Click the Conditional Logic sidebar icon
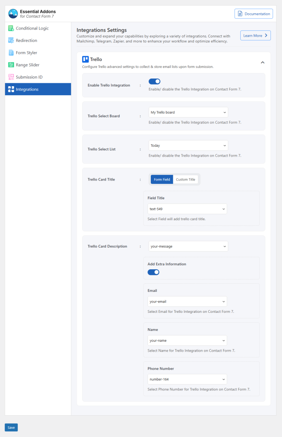 (x=11, y=28)
